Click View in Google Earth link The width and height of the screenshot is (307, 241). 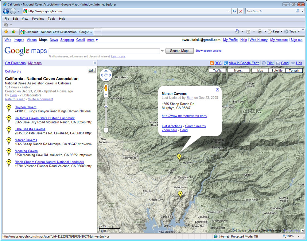coord(244,63)
